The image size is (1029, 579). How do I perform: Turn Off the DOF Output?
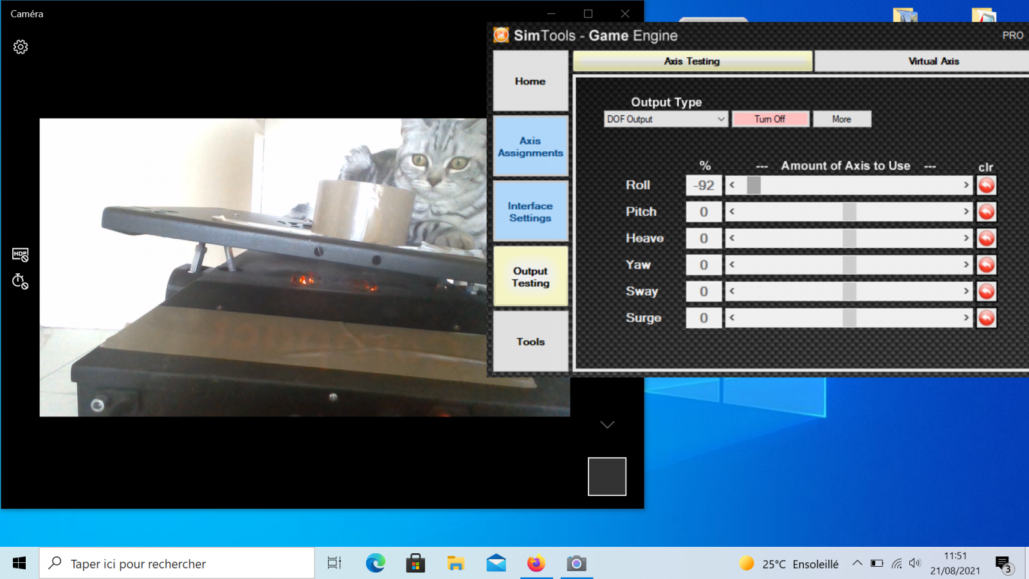[x=771, y=119]
